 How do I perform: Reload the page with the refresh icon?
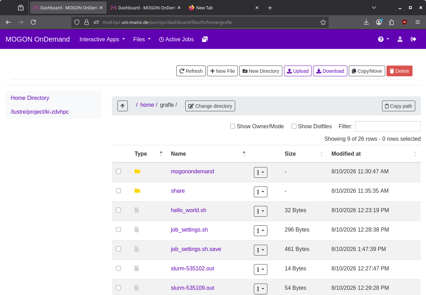click(33, 22)
